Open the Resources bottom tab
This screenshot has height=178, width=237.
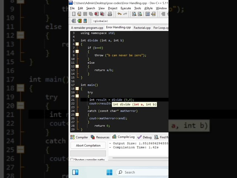coord(100,137)
